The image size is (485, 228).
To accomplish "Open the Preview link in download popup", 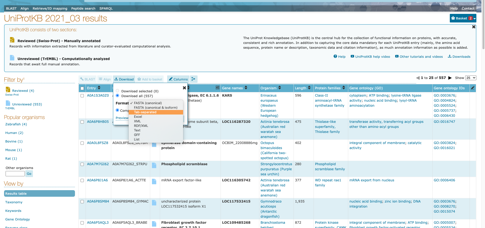I will (x=122, y=118).
